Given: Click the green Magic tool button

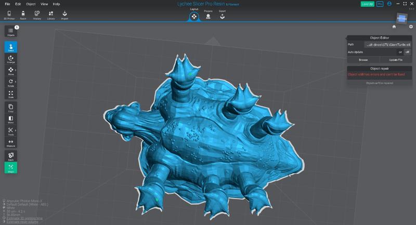Looking at the screenshot, I should [x=11, y=167].
